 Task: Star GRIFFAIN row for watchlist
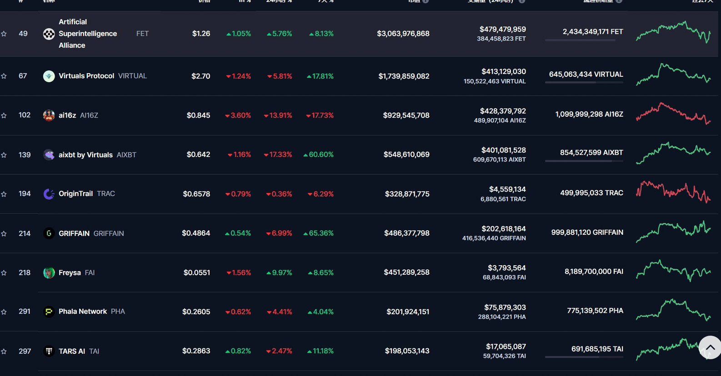4,234
